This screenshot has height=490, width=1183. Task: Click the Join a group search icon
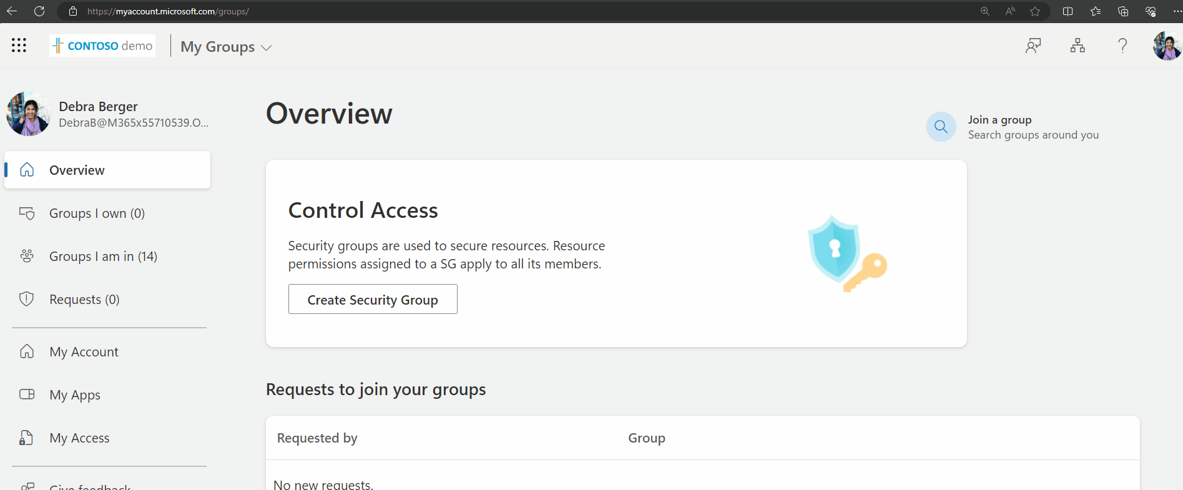coord(941,127)
